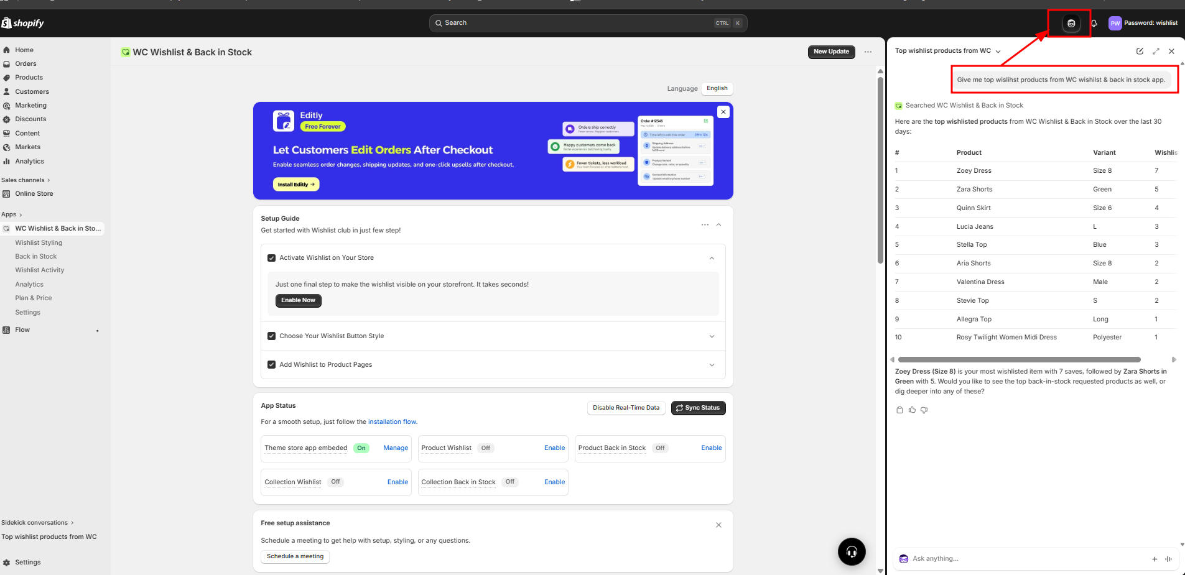Open the English language dropdown
This screenshot has width=1185, height=575.
[717, 88]
